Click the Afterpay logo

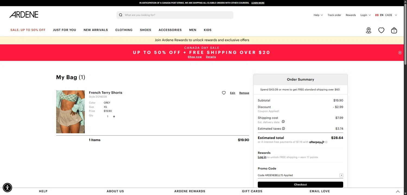coord(317,142)
